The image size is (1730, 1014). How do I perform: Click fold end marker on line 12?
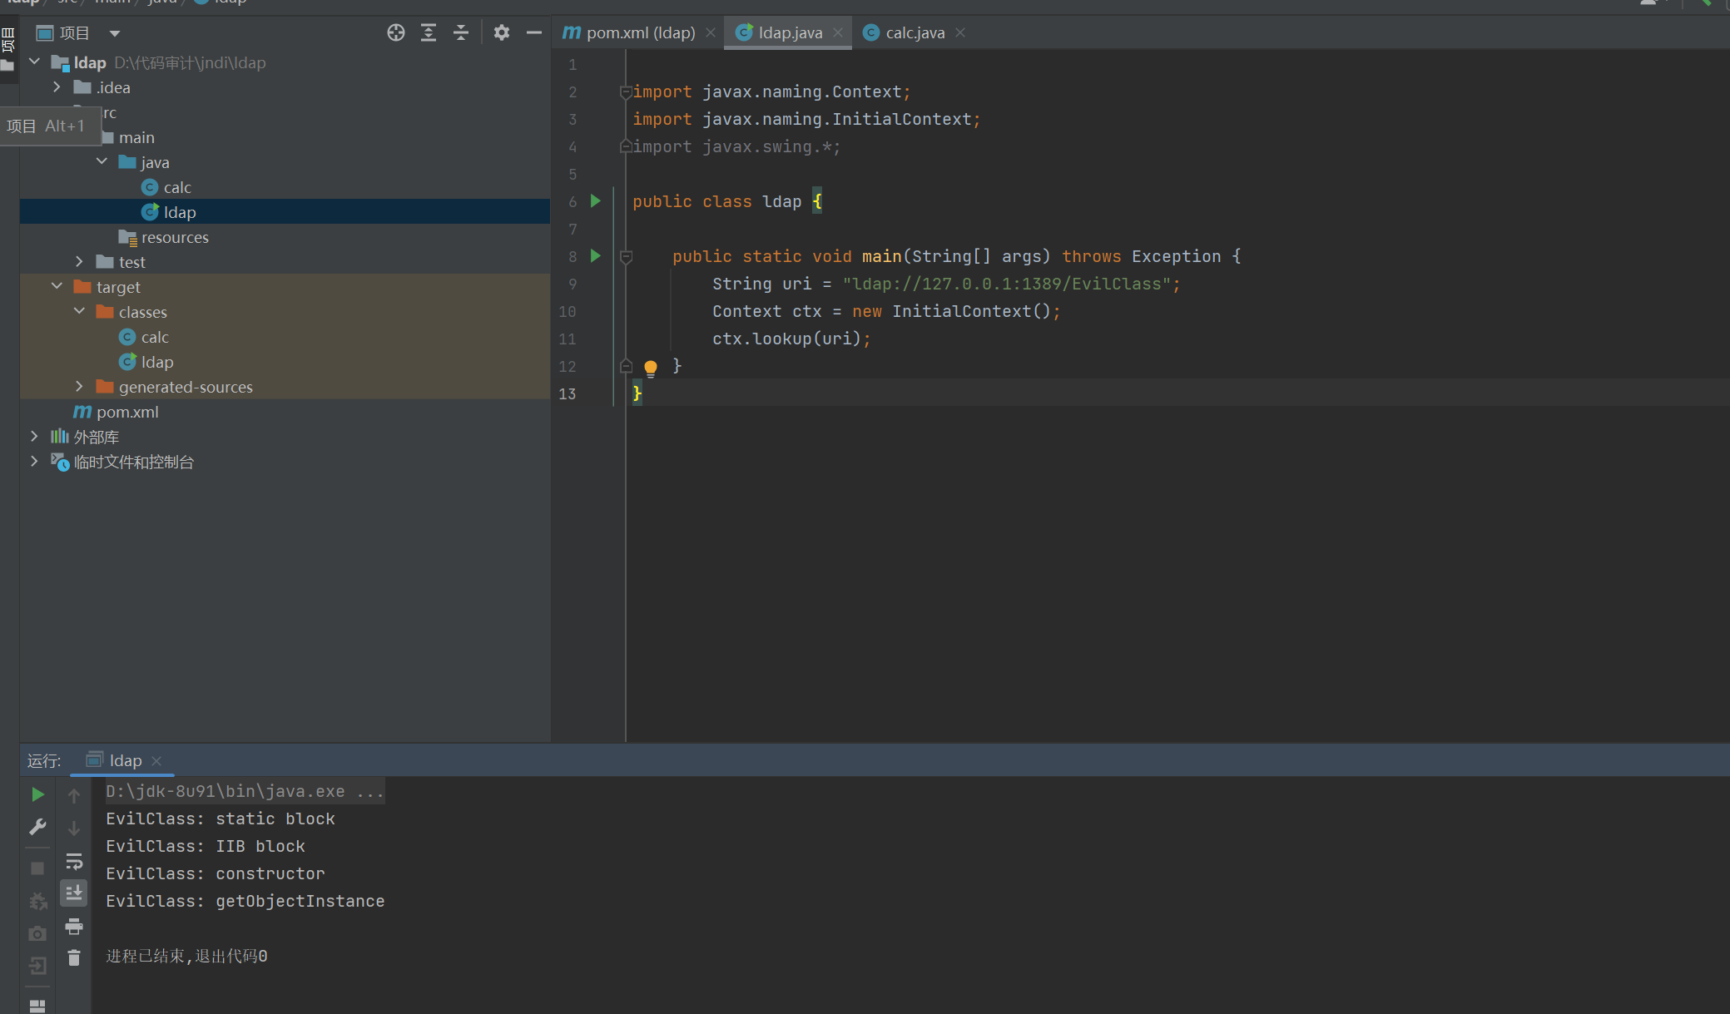626,366
